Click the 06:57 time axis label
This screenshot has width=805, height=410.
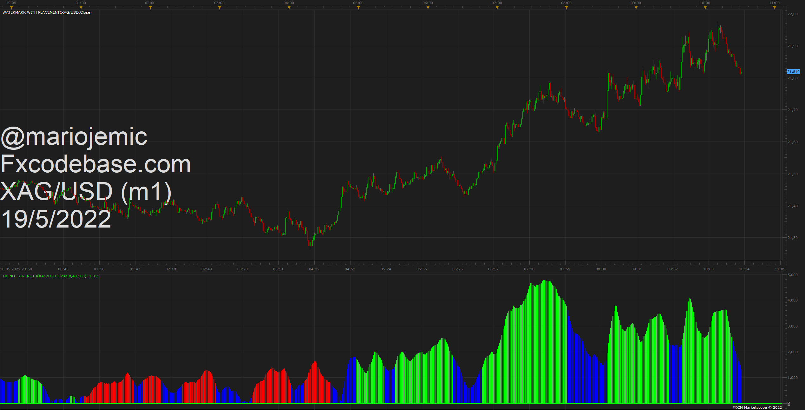point(494,269)
